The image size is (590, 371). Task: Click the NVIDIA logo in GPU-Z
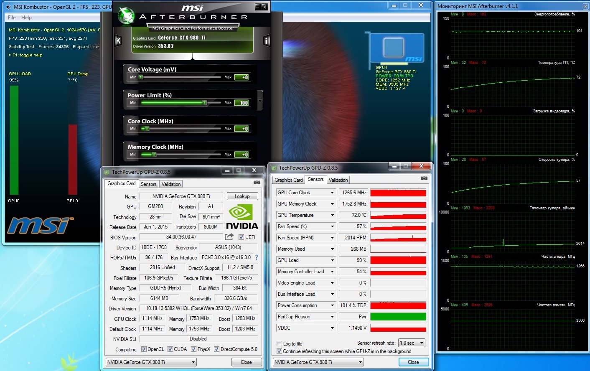[x=242, y=217]
